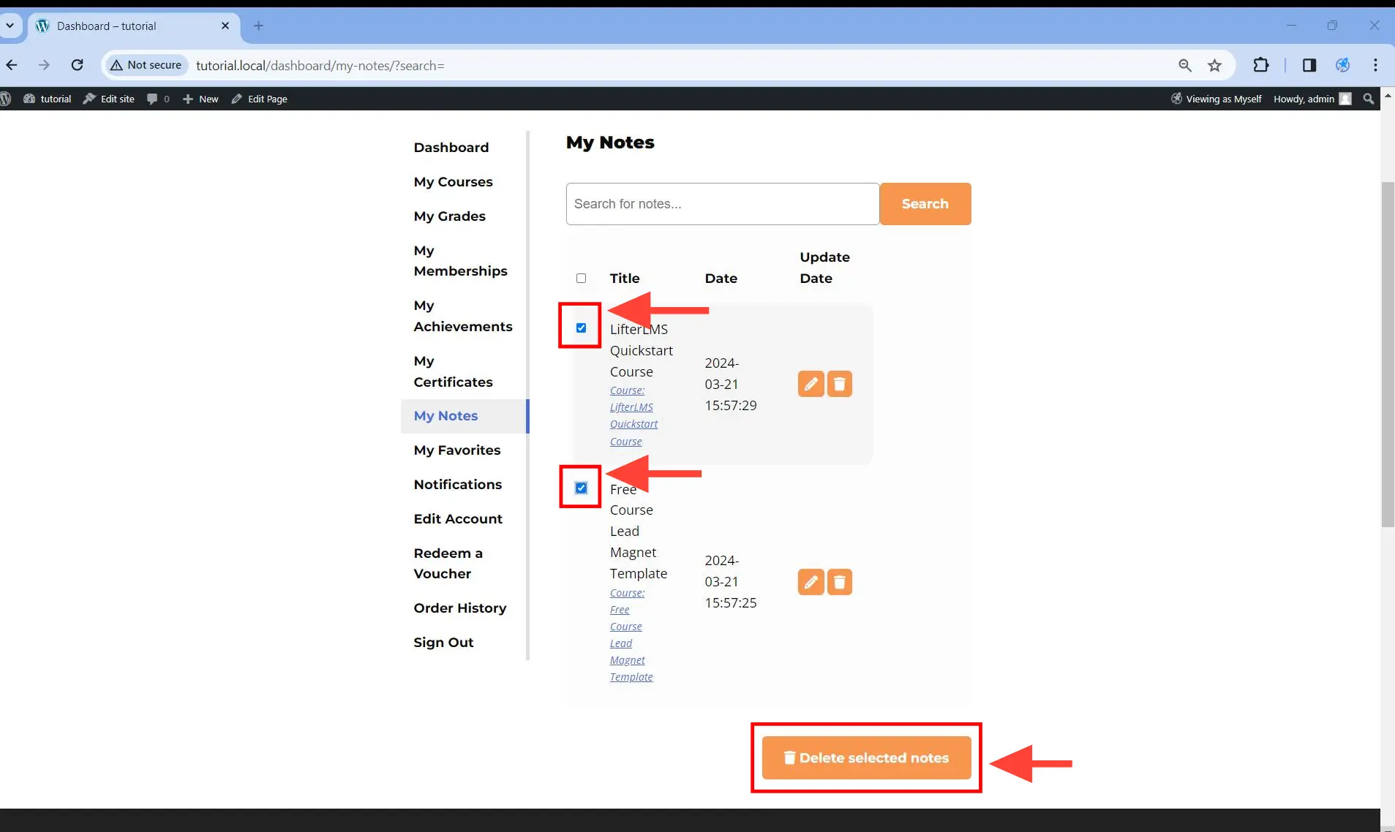The image size is (1395, 832).
Task: Go back using browser back arrow
Action: pos(12,65)
